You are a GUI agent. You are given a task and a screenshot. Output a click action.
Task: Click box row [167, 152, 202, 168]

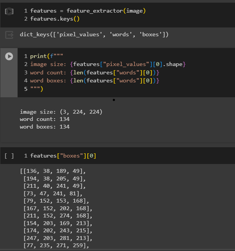[x=58, y=208]
